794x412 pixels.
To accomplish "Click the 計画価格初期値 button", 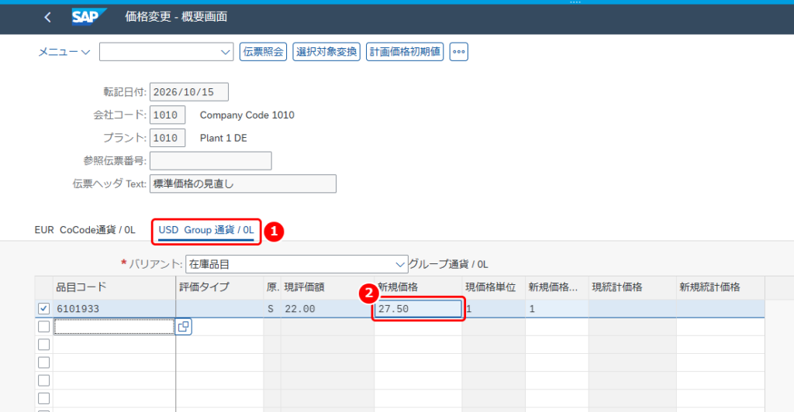I will (405, 52).
